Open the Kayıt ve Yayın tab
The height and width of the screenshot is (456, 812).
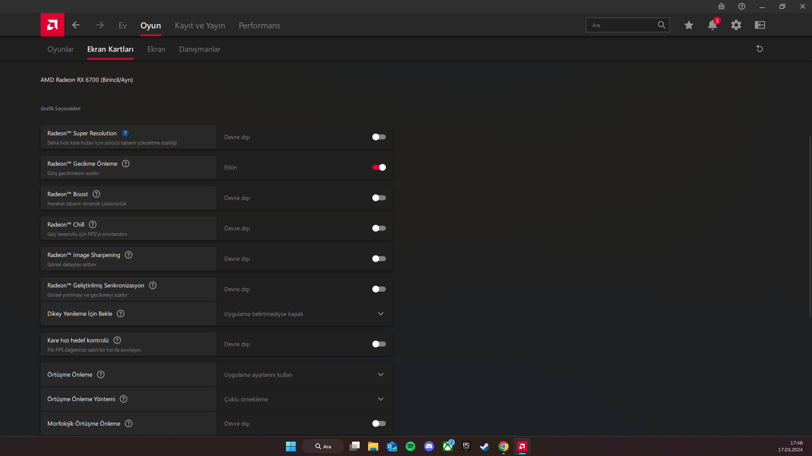tap(200, 25)
